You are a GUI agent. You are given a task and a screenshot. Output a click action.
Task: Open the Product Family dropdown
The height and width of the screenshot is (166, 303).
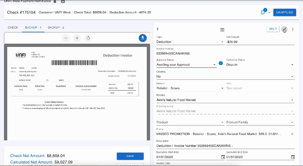(x=260, y=122)
